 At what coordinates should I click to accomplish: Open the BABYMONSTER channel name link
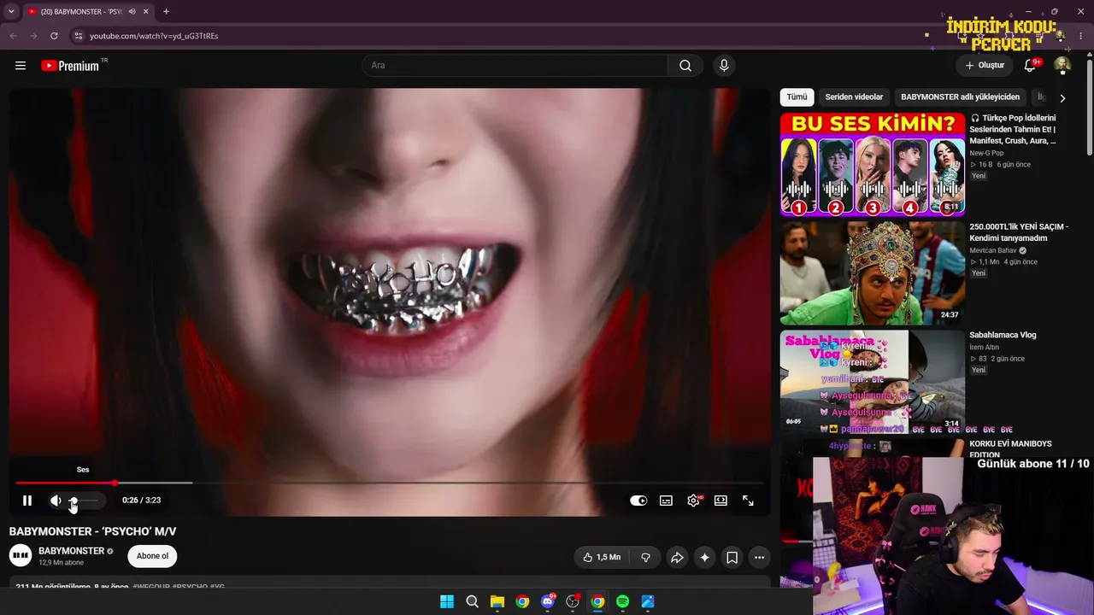71,551
